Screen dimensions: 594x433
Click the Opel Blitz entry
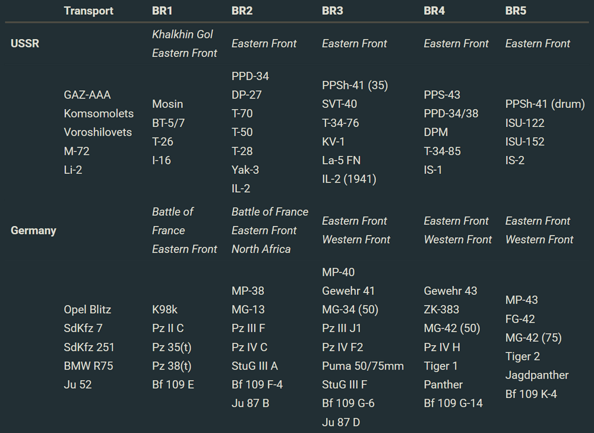click(87, 310)
